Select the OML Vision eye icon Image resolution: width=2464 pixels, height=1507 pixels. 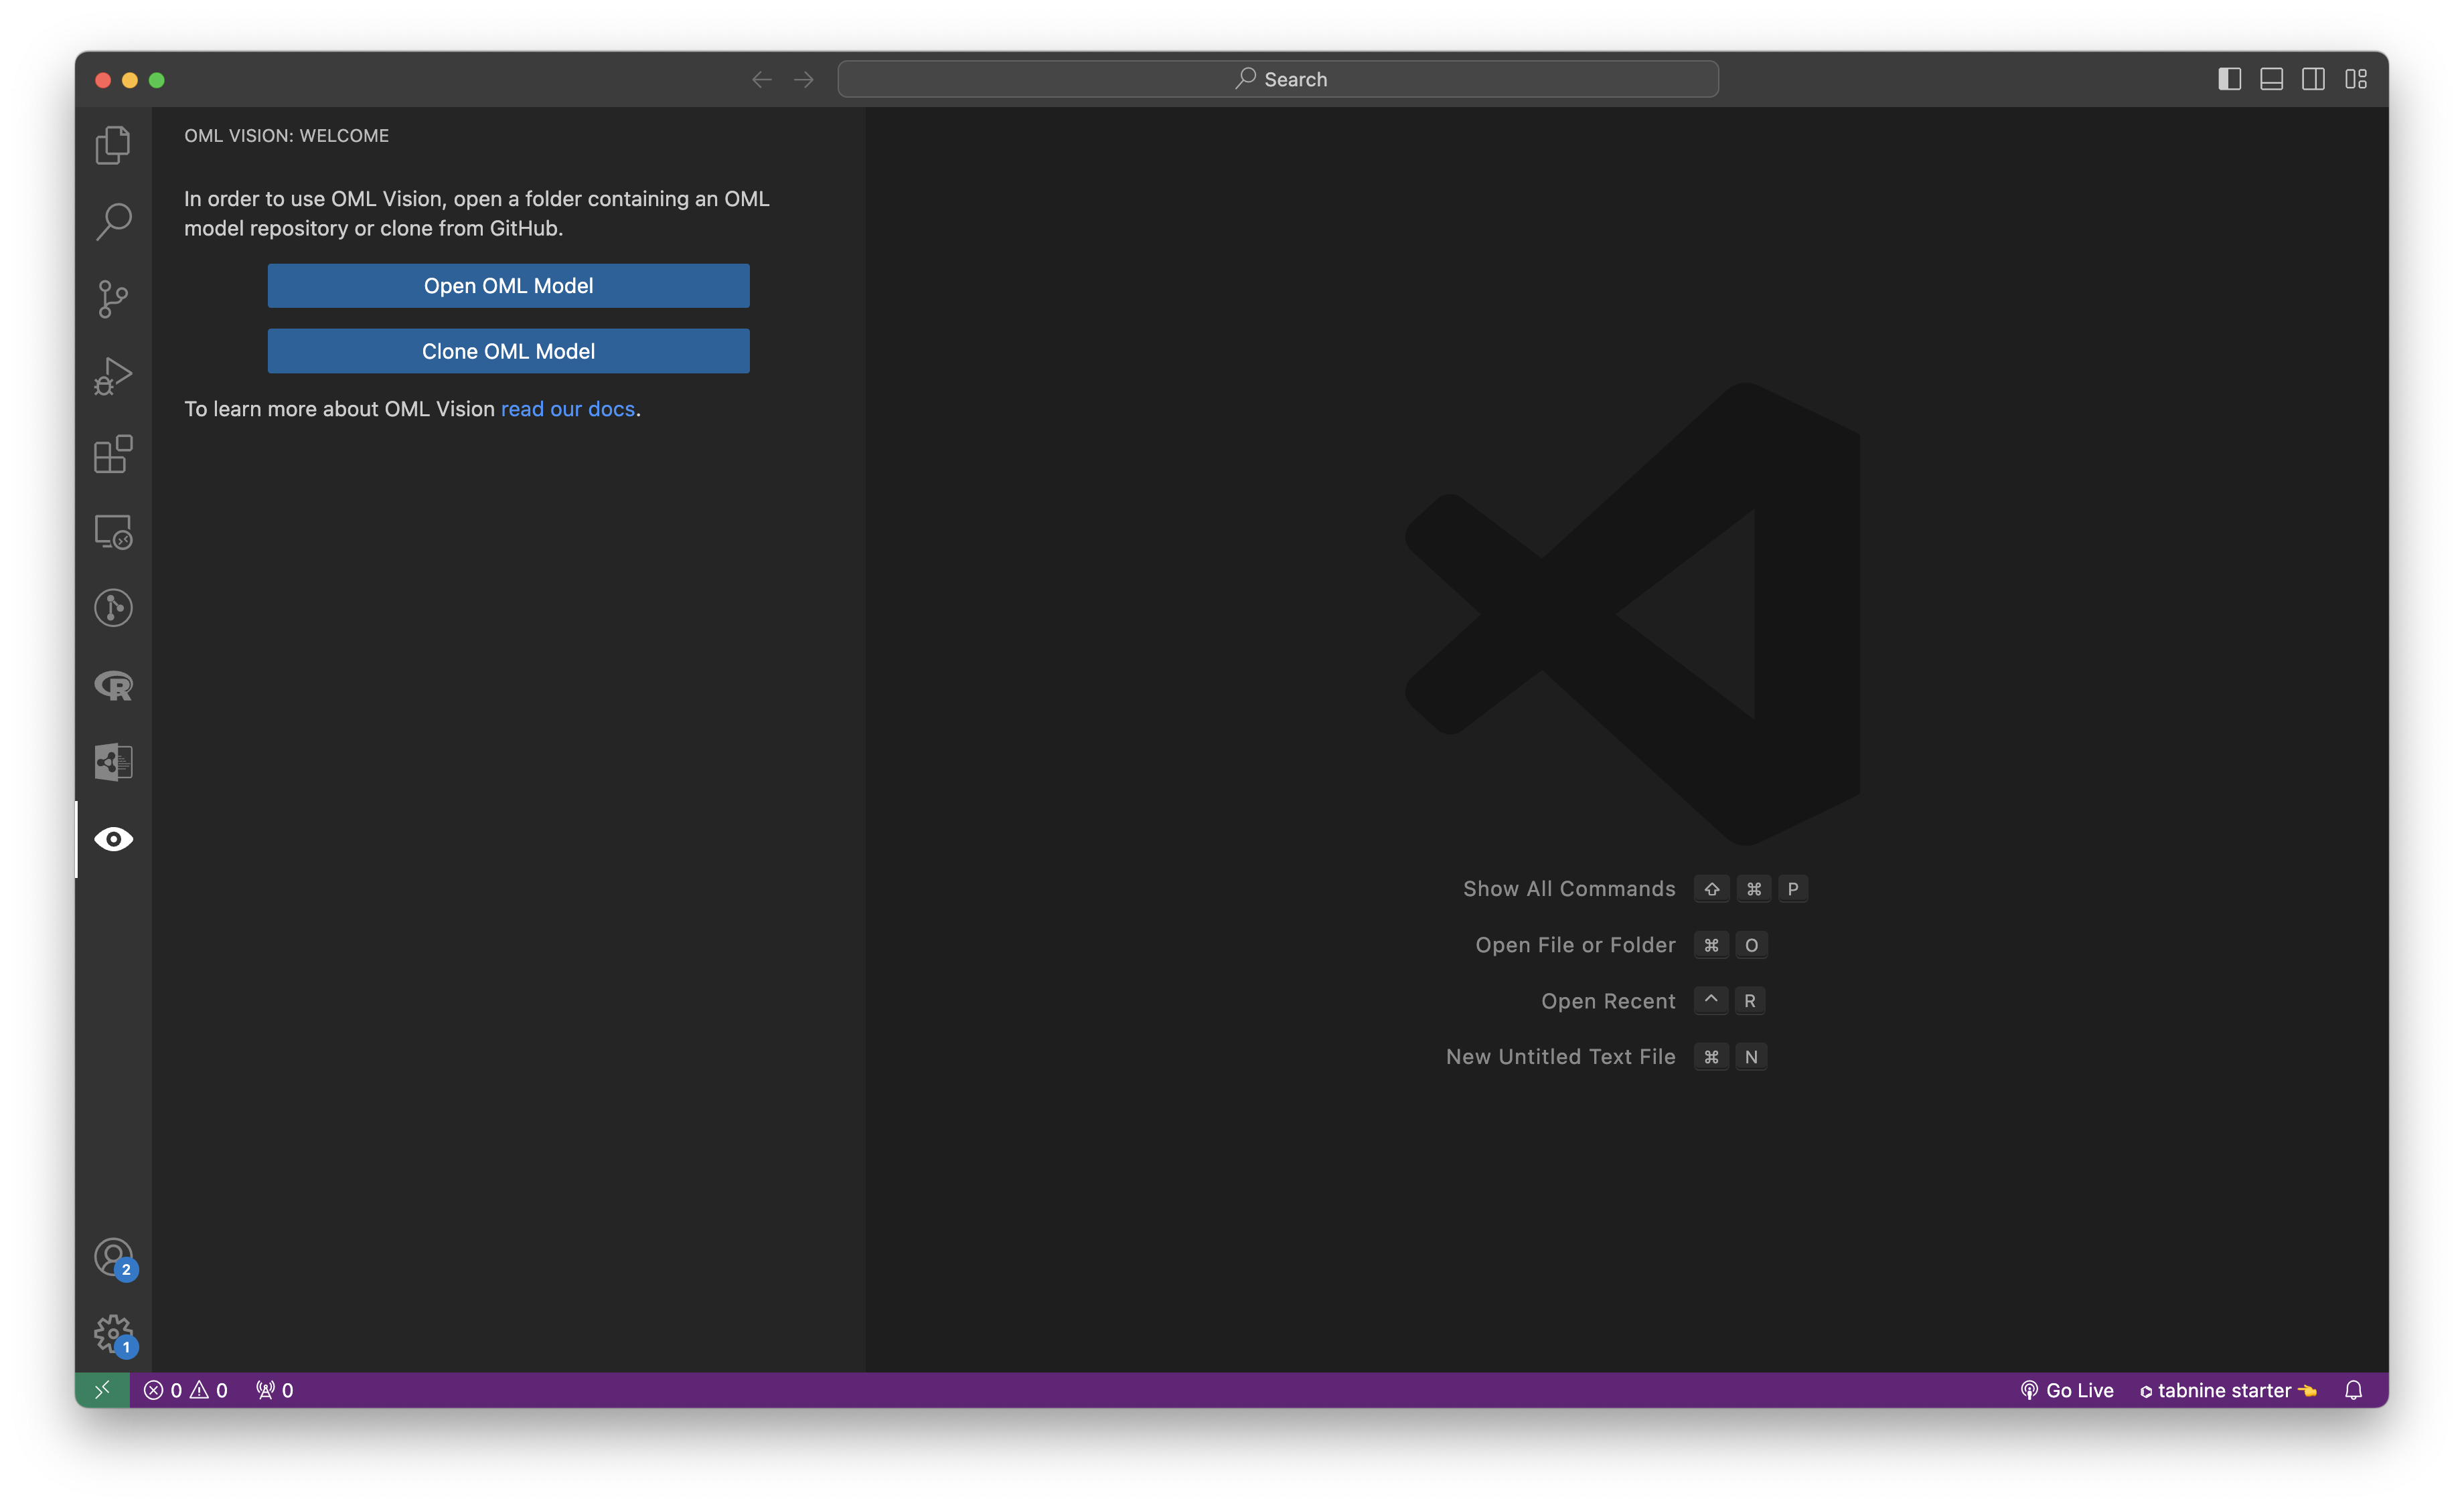point(113,839)
